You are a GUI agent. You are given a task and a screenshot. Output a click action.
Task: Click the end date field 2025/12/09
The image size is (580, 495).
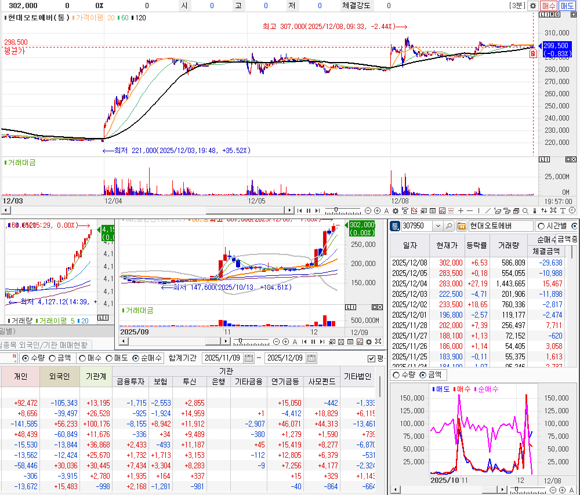[x=285, y=358]
